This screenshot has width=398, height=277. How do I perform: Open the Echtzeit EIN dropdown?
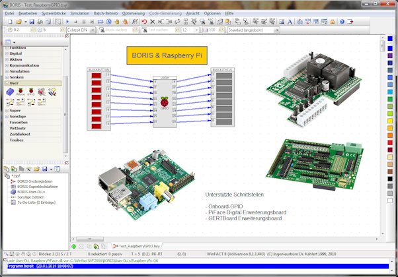(x=93, y=30)
